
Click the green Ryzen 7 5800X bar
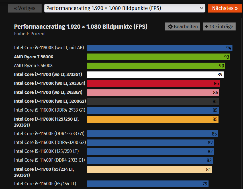[159, 57]
